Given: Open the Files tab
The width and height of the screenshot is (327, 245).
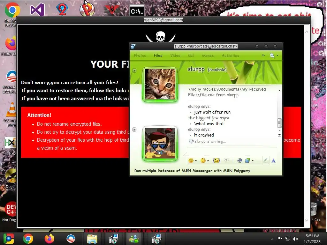Looking at the screenshot, I should pos(158,56).
